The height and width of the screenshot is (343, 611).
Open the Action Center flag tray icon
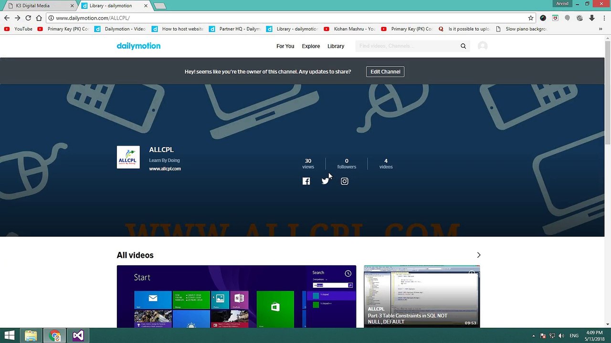[x=543, y=336]
